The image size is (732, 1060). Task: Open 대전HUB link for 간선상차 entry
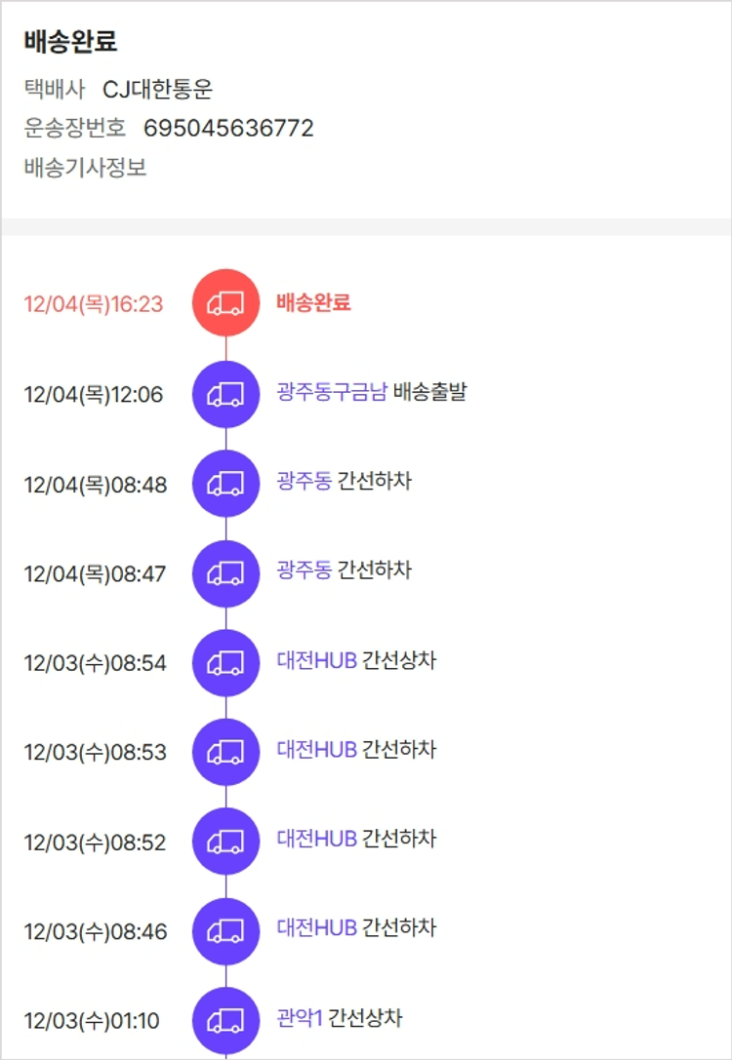point(316,660)
